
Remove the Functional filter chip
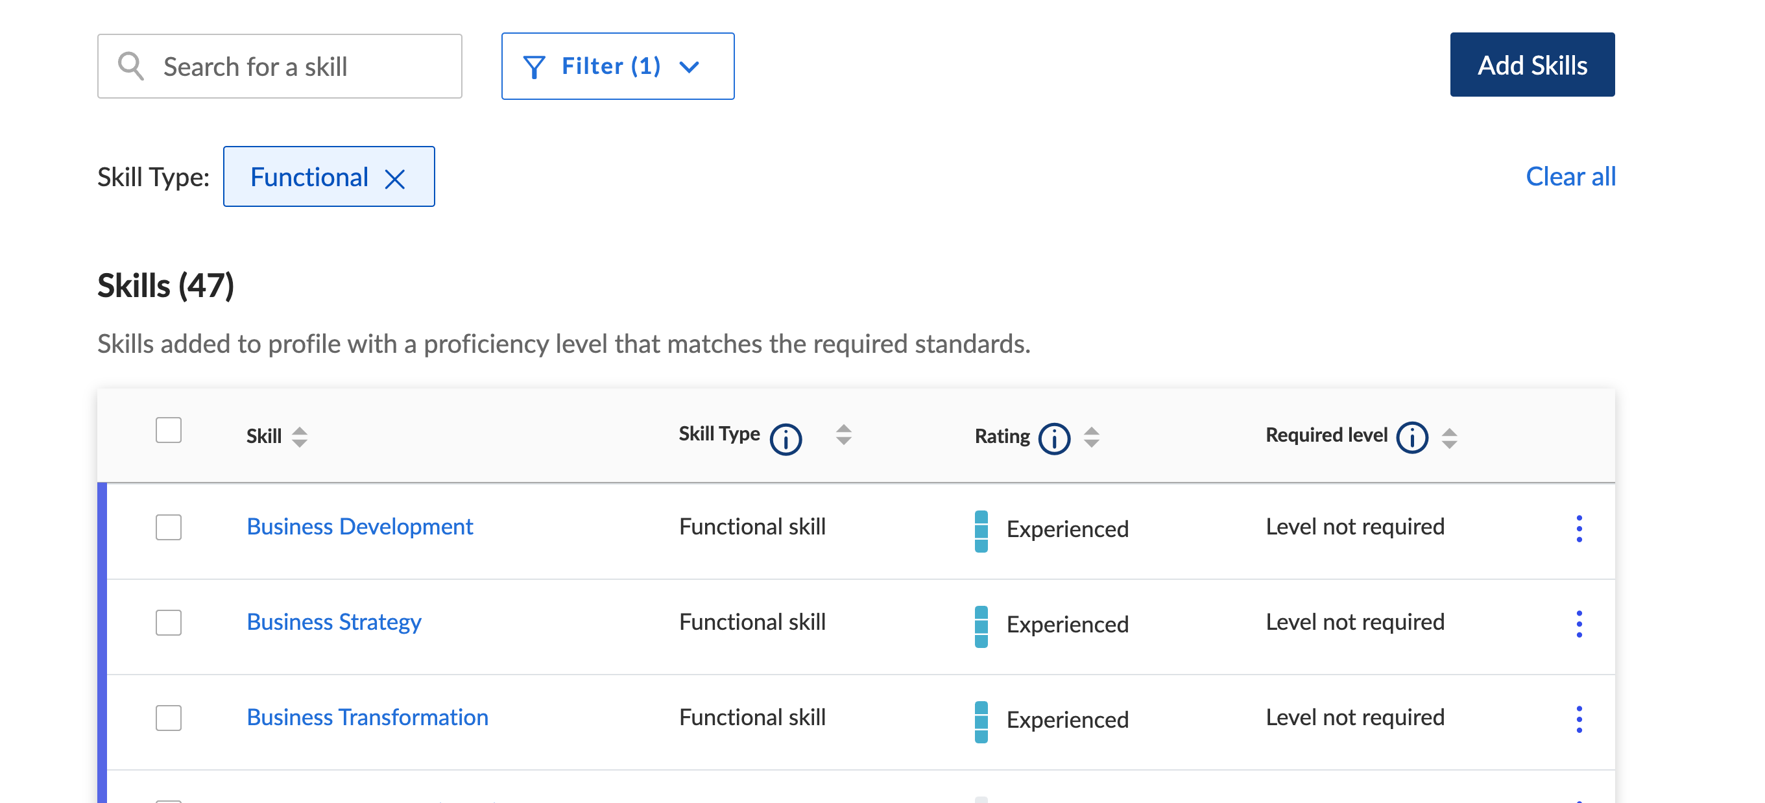point(394,179)
